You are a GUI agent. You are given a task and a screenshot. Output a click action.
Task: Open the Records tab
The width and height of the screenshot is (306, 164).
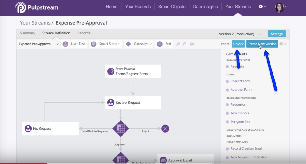tap(84, 33)
